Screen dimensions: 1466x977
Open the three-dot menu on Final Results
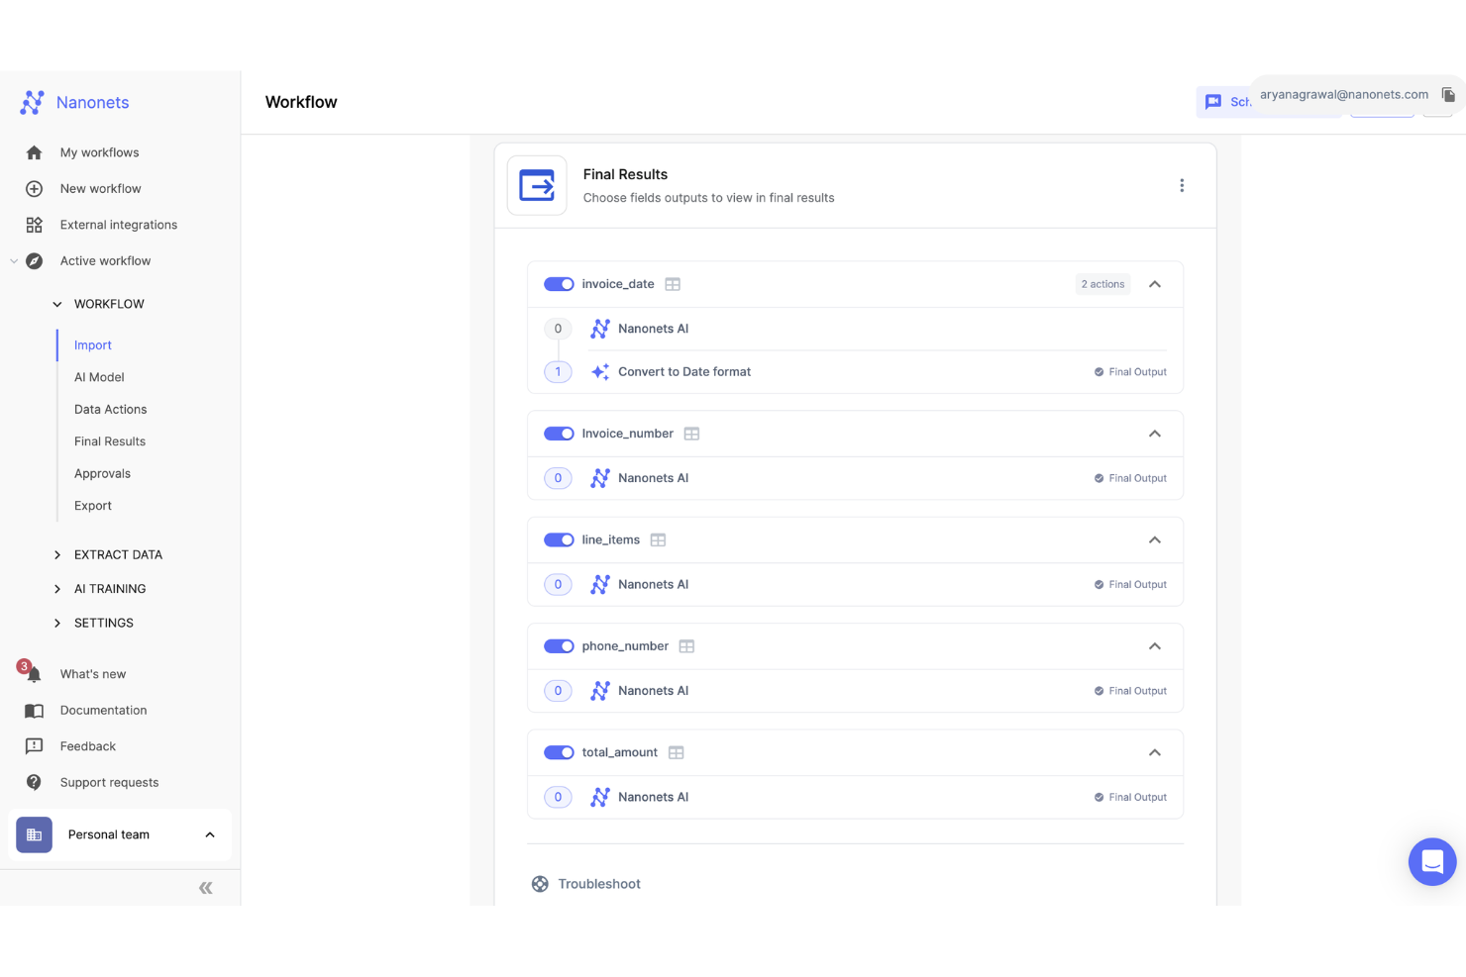[1182, 184]
